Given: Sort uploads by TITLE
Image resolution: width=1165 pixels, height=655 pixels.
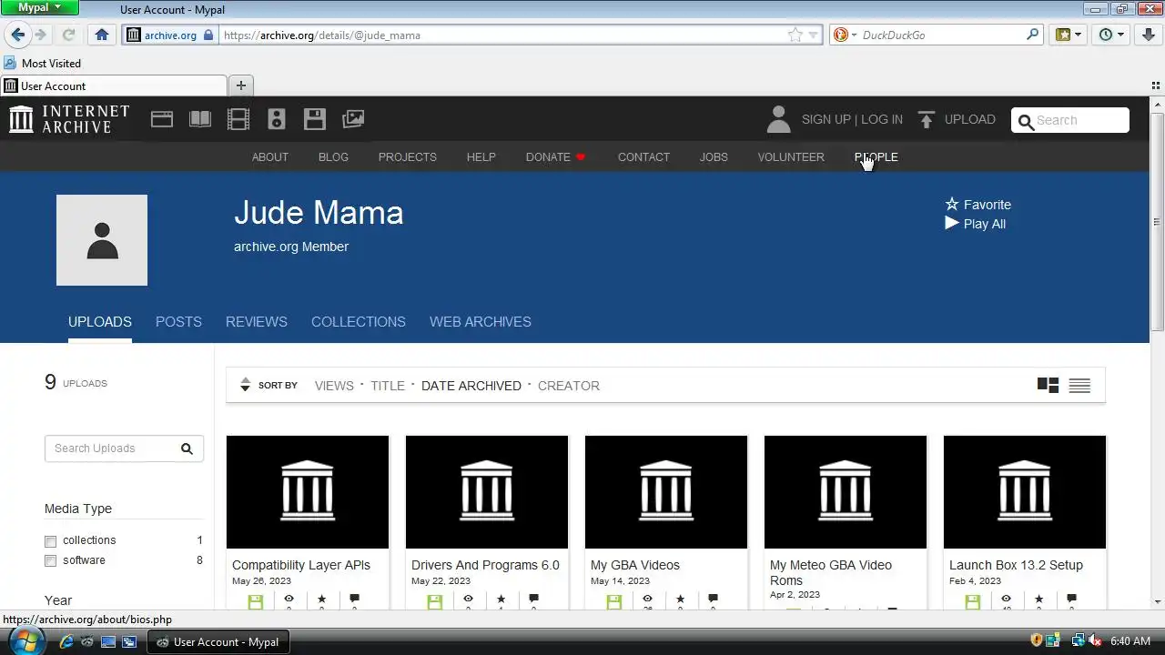Looking at the screenshot, I should (x=388, y=386).
